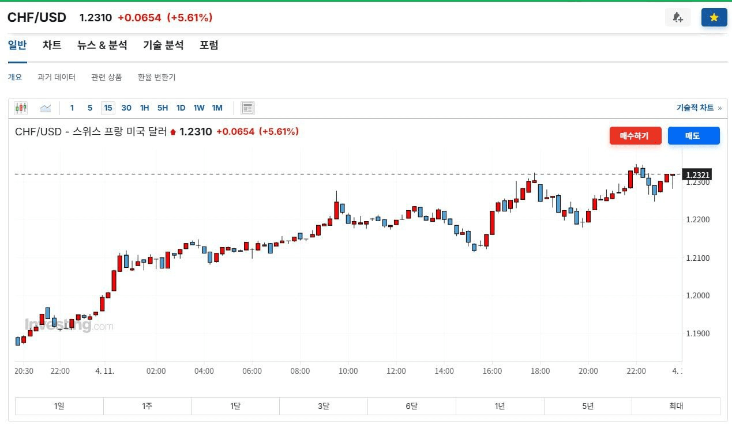
Task: Click the blue 매도 button
Action: pos(693,136)
